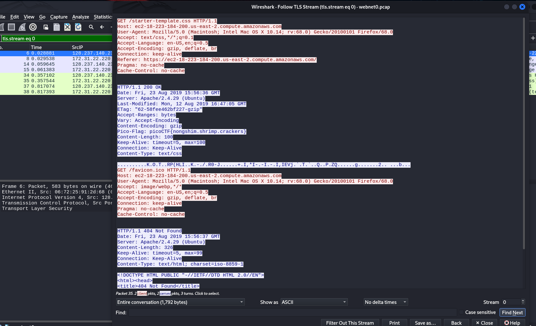Open the Entire conversation dropdown
The width and height of the screenshot is (536, 326).
[180, 302]
